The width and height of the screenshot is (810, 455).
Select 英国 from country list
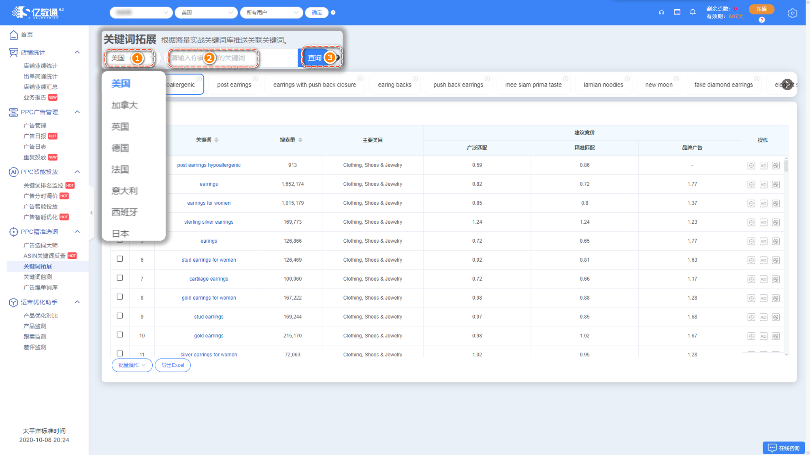(x=120, y=127)
